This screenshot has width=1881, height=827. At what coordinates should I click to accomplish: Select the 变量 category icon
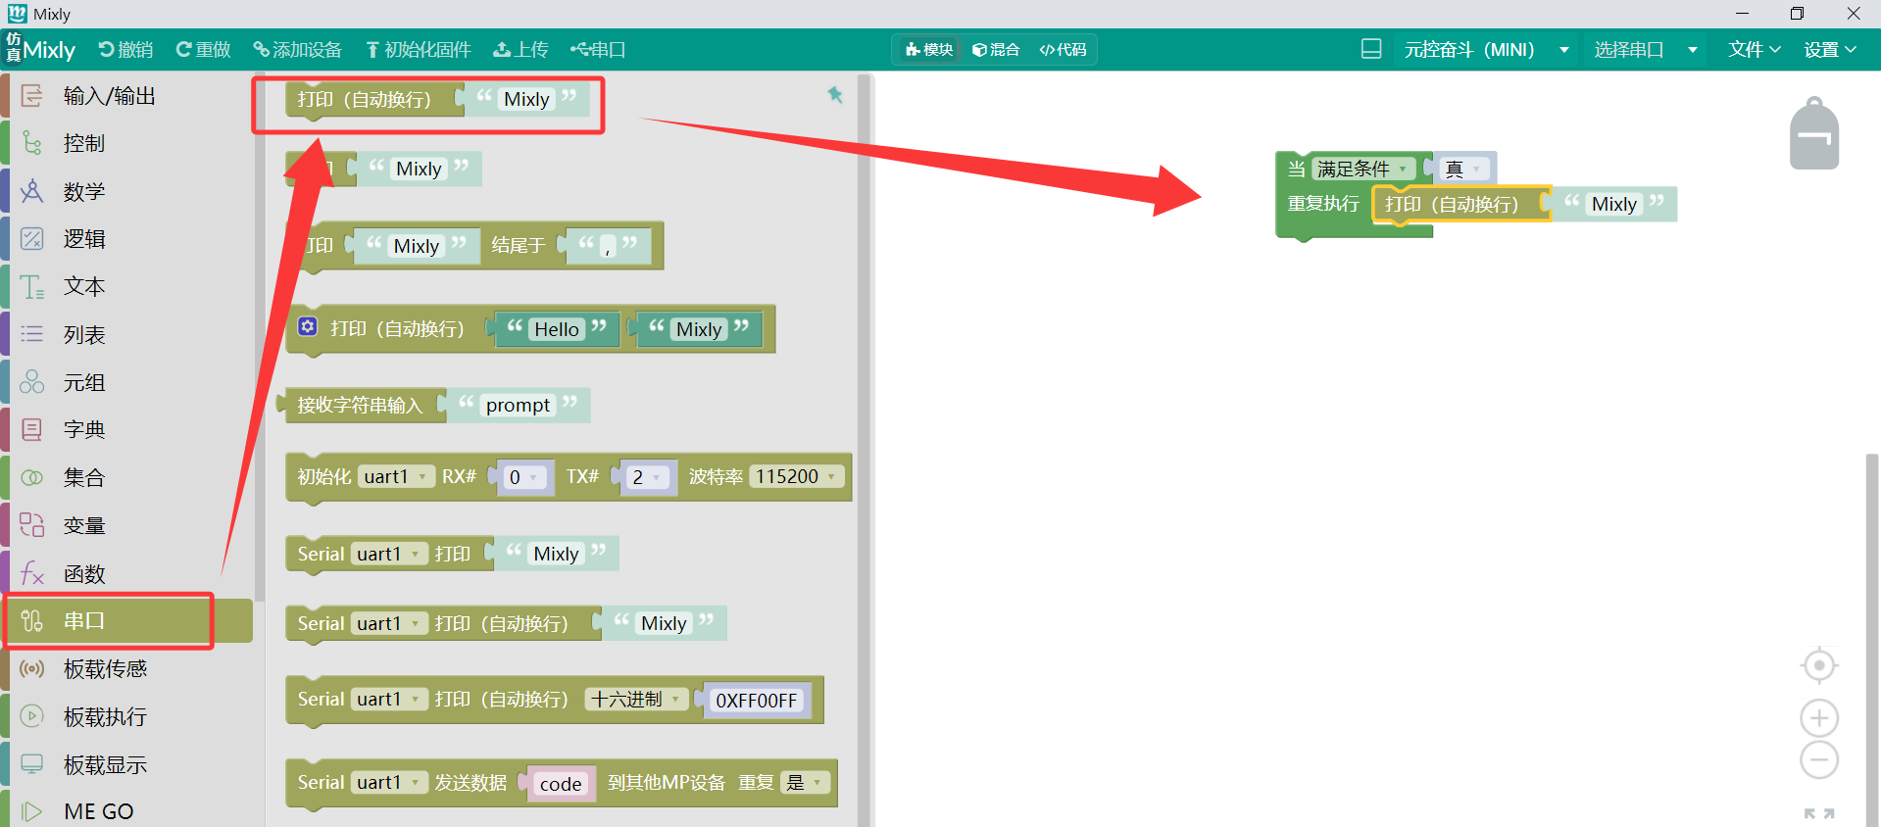click(x=32, y=525)
